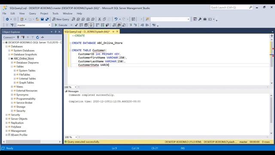
Task: Expand the Views tree node
Action: [x=12, y=87]
